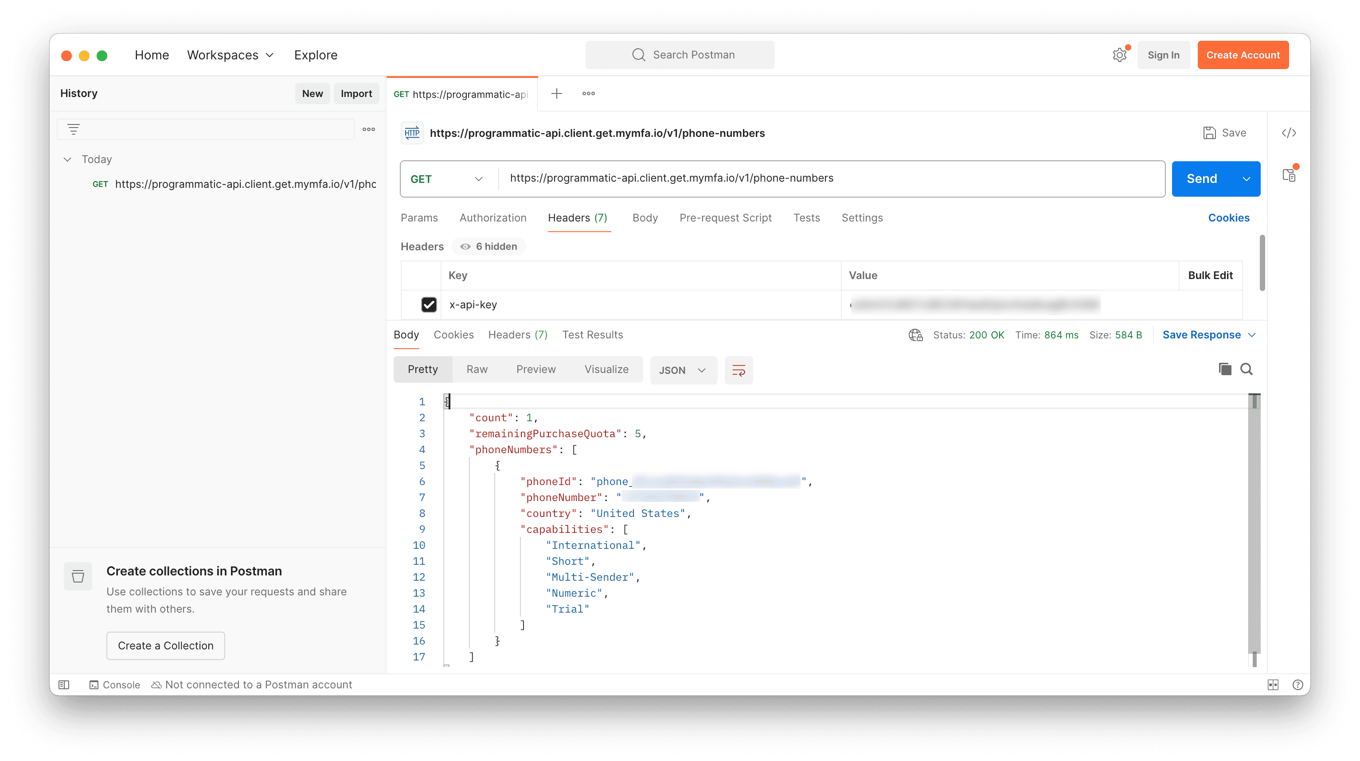The image size is (1360, 761).
Task: Click the settings gear icon
Action: point(1119,55)
